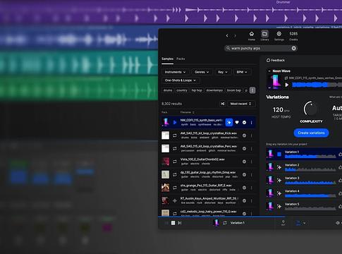Skip to next sample in player bar

[180, 223]
